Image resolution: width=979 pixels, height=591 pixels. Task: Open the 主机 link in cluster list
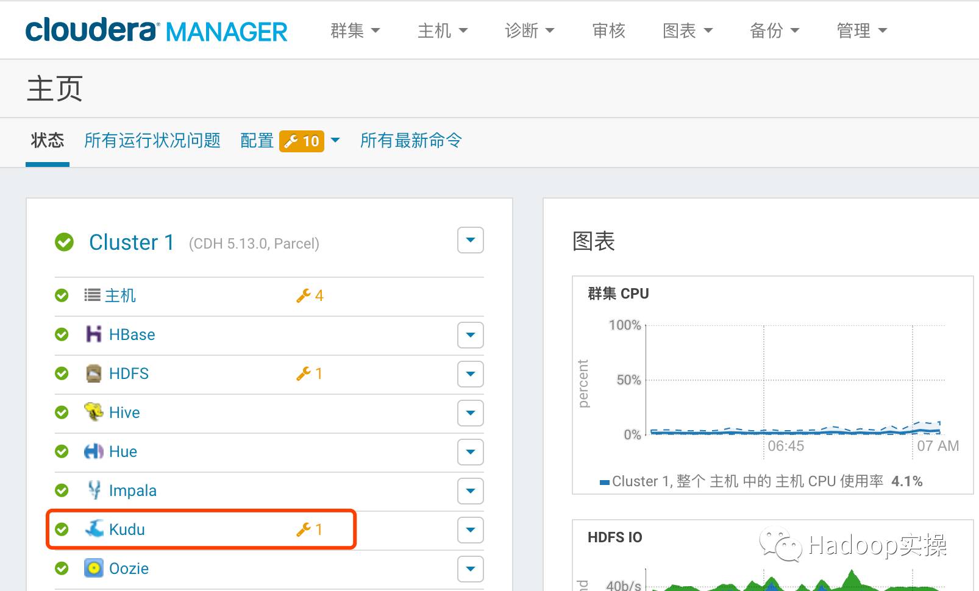[x=120, y=295]
